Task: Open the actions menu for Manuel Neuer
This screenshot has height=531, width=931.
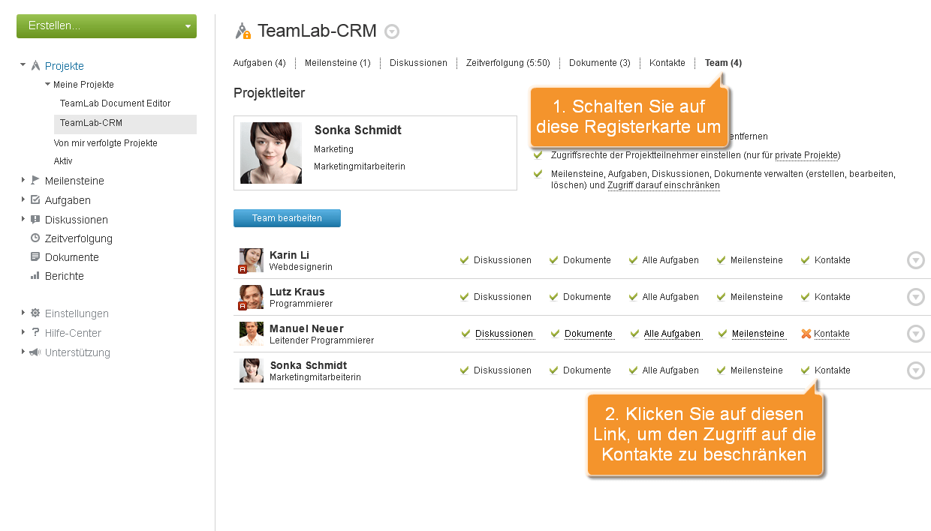Action: point(916,334)
